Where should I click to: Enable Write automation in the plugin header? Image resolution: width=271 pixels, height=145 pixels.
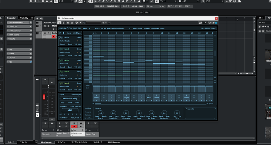click(72, 23)
